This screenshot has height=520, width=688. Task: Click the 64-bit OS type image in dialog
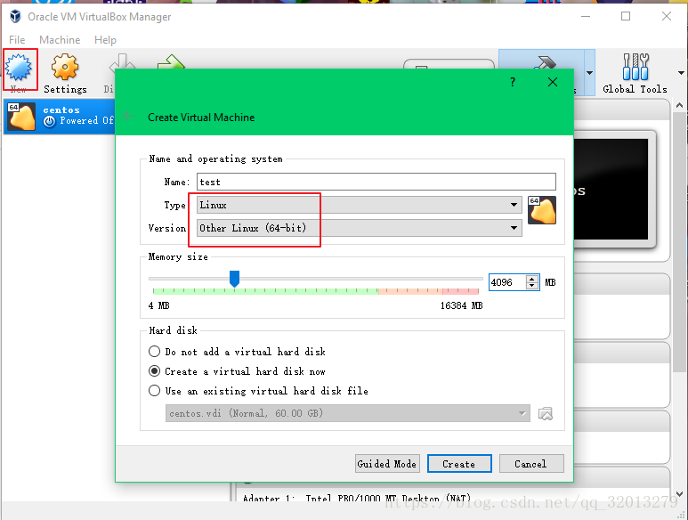pyautogui.click(x=542, y=210)
